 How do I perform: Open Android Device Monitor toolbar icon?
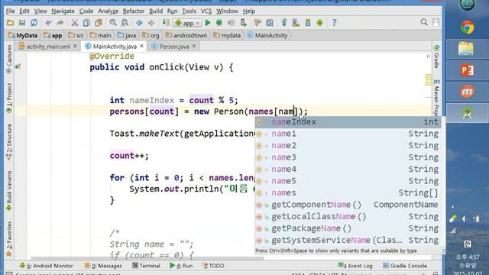[x=319, y=23]
